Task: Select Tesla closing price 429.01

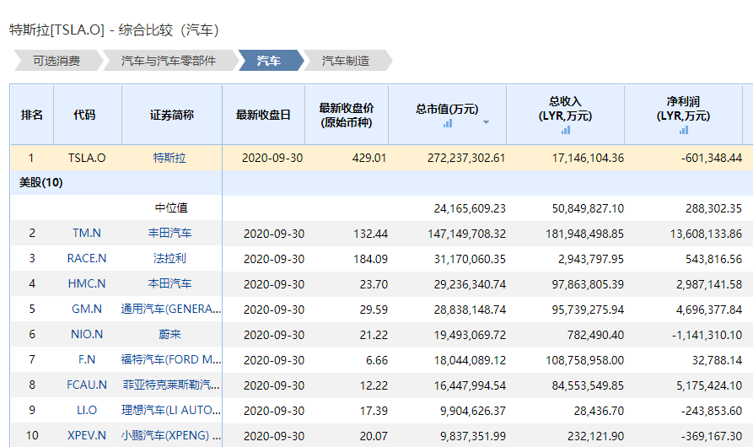Action: click(x=369, y=158)
